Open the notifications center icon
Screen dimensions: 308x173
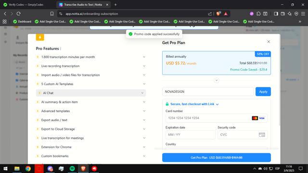point(301,169)
